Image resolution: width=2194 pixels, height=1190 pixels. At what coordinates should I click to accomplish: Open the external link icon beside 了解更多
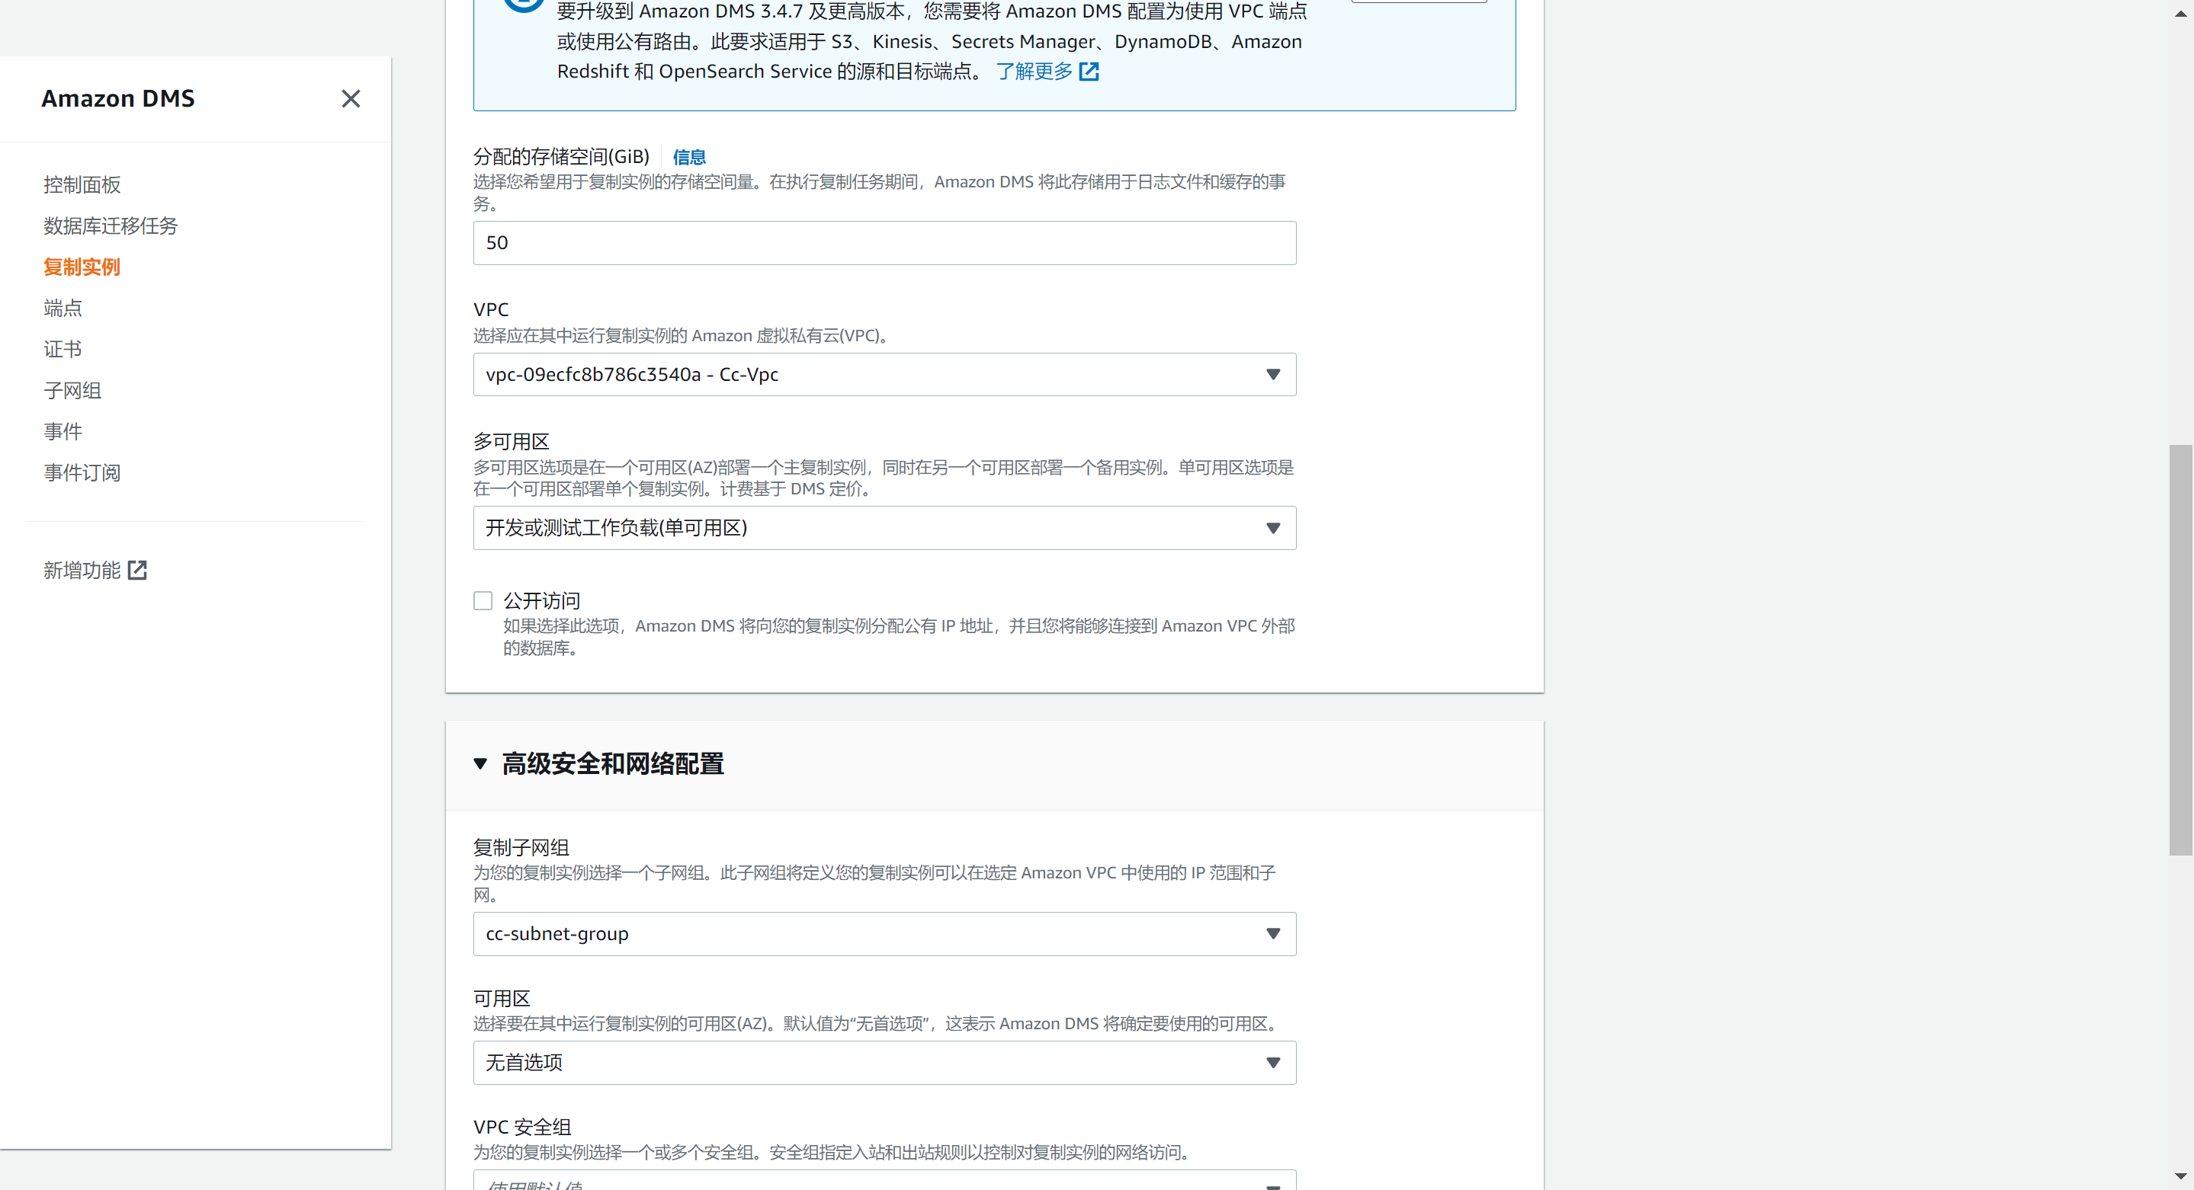(1089, 72)
